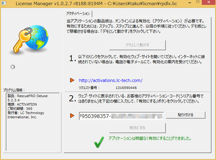
Task: Click the version text 5.2.3.4
Action: [x=13, y=100]
